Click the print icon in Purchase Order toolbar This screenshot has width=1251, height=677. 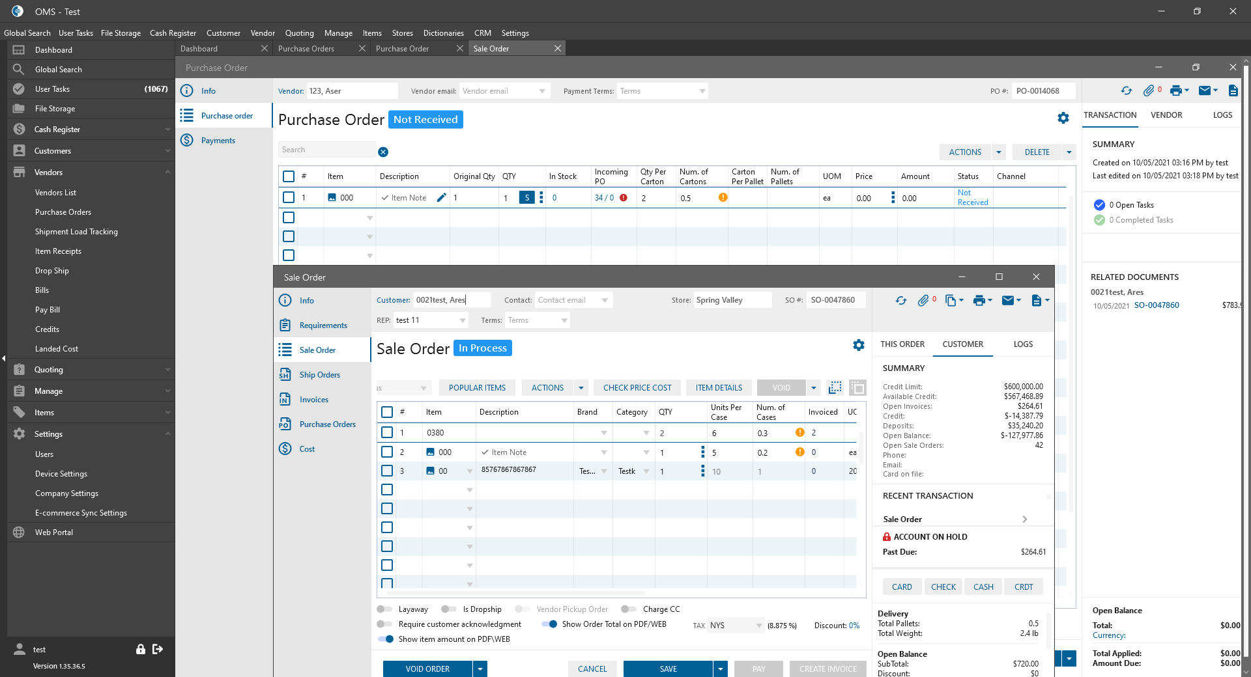pos(1175,91)
